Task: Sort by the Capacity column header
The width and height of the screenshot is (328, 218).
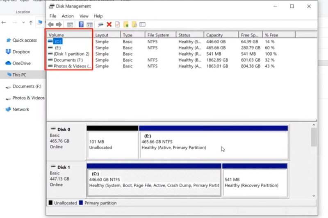Action: tap(221, 35)
